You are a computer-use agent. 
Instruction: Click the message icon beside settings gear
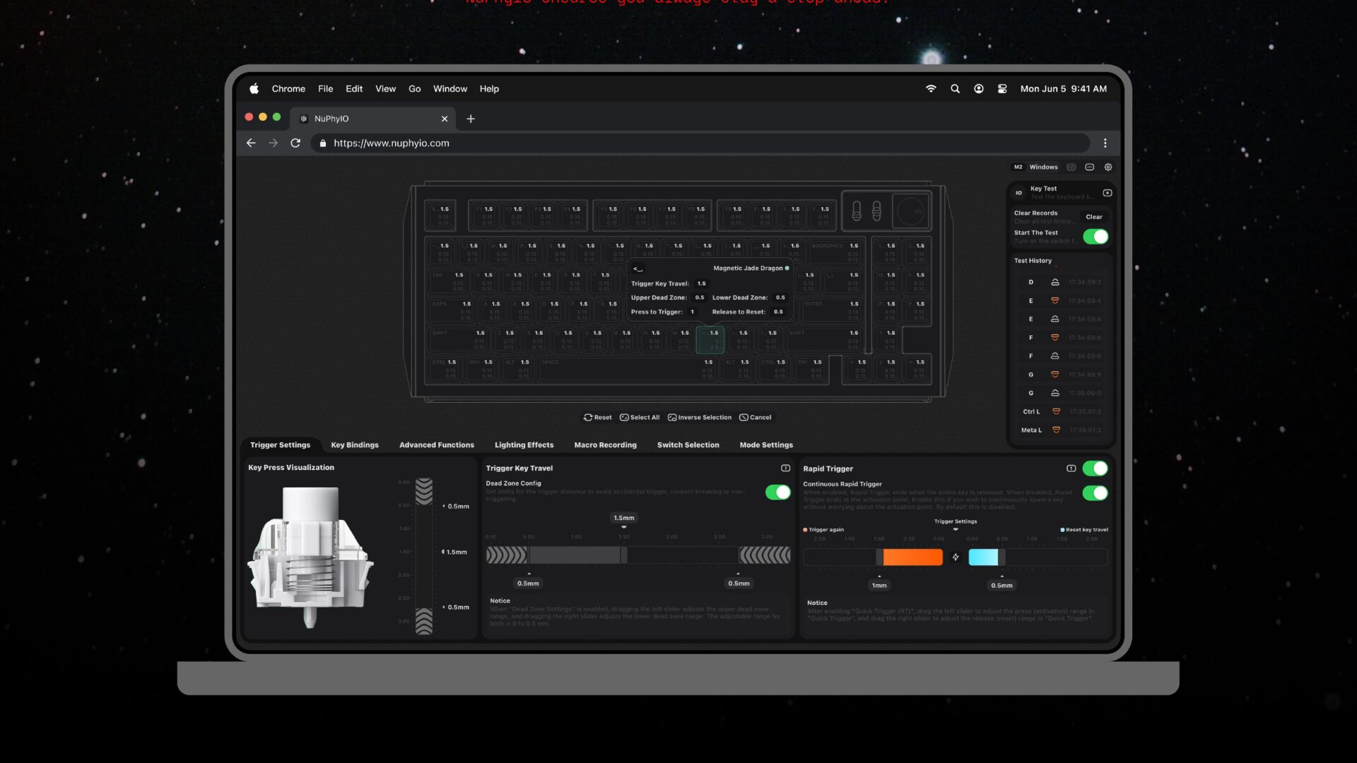click(1090, 167)
